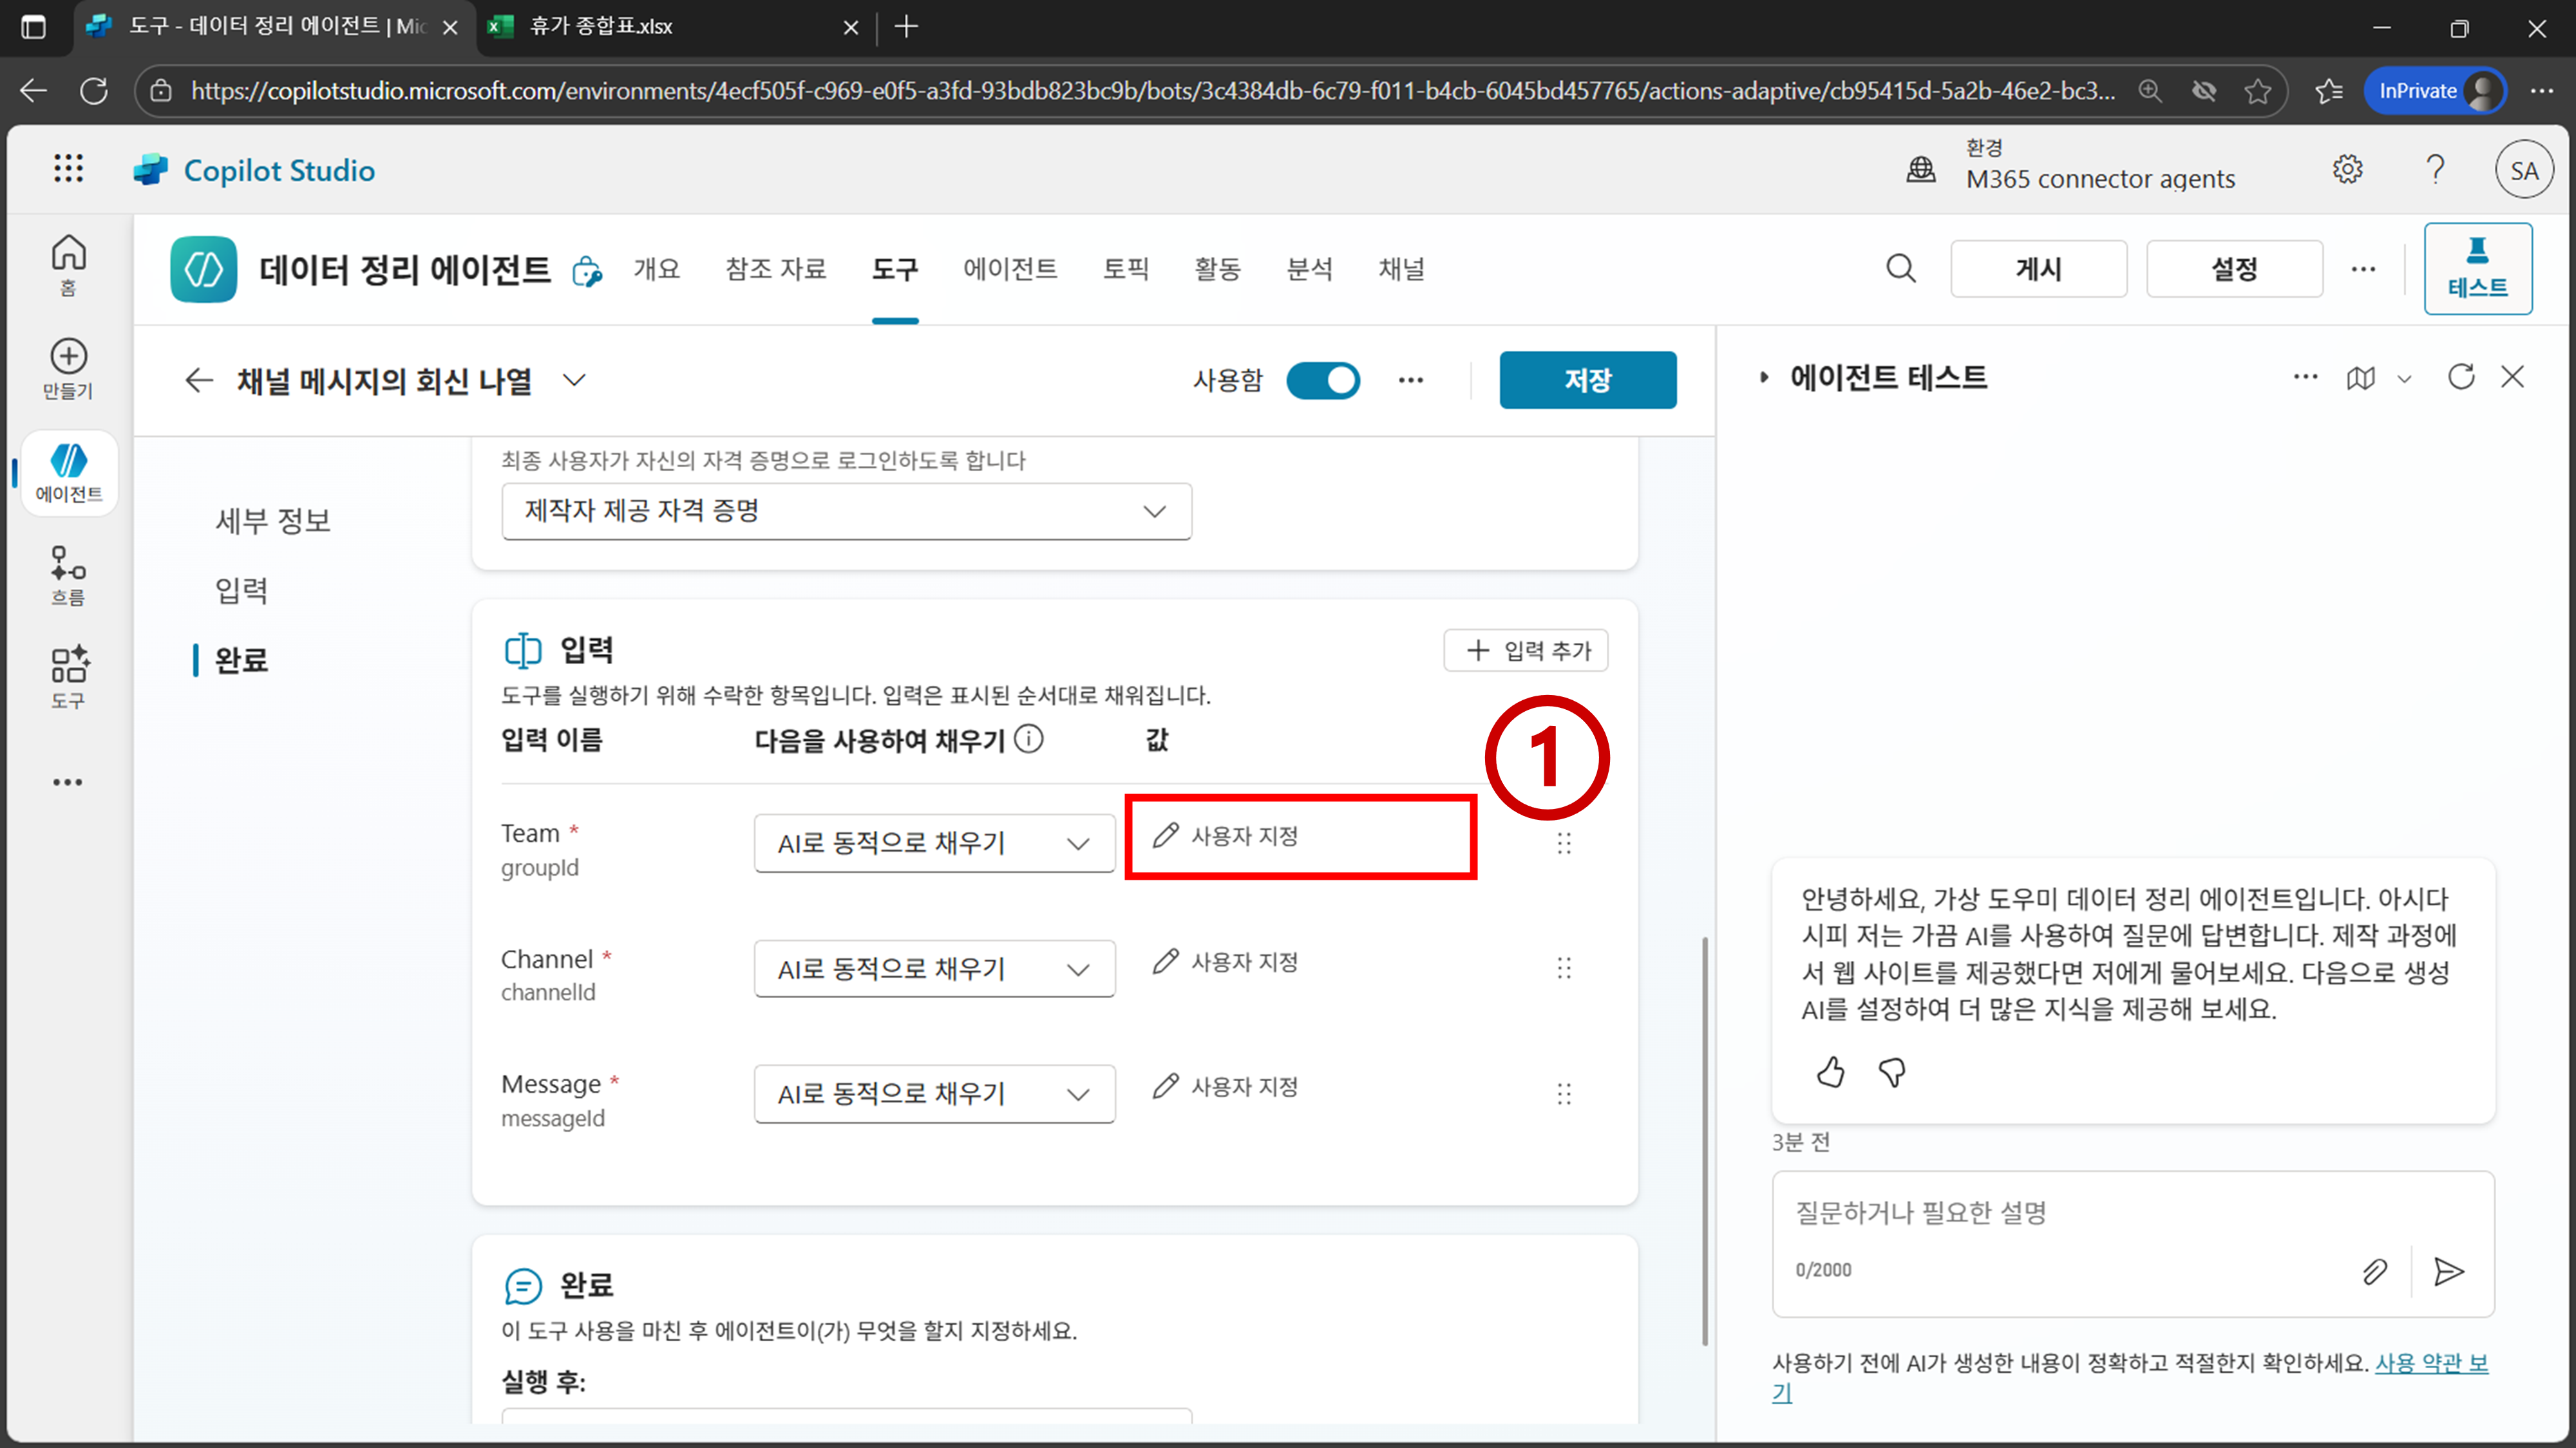
Task: Click the send message arrow icon
Action: point(2448,1271)
